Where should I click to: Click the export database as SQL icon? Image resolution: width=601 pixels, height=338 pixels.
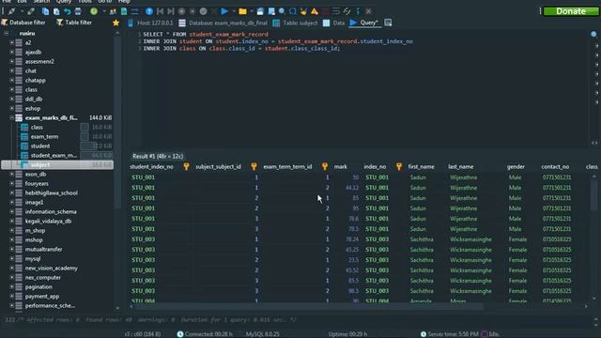pos(124,11)
